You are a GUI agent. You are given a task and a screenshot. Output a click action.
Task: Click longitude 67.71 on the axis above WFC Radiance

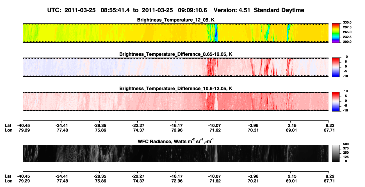click(x=329, y=130)
